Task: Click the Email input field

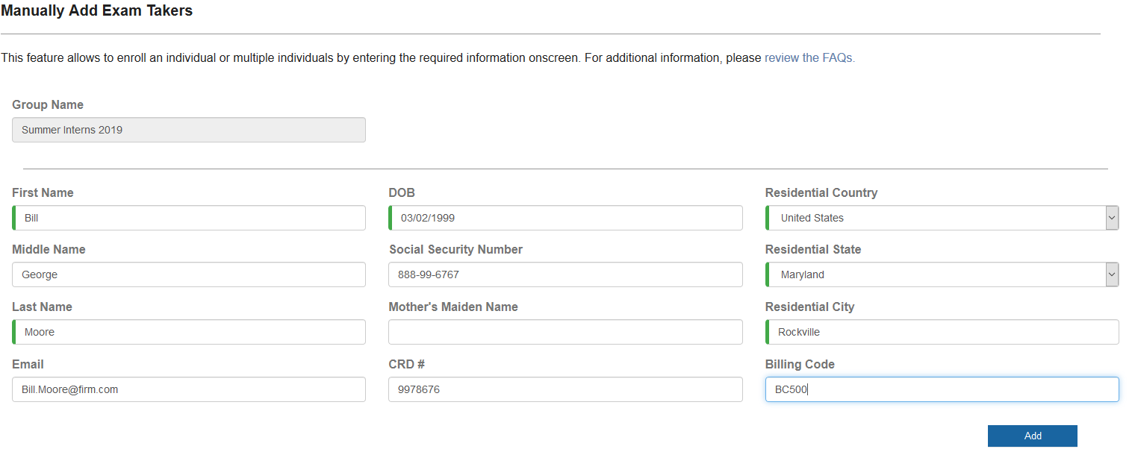Action: [x=189, y=389]
